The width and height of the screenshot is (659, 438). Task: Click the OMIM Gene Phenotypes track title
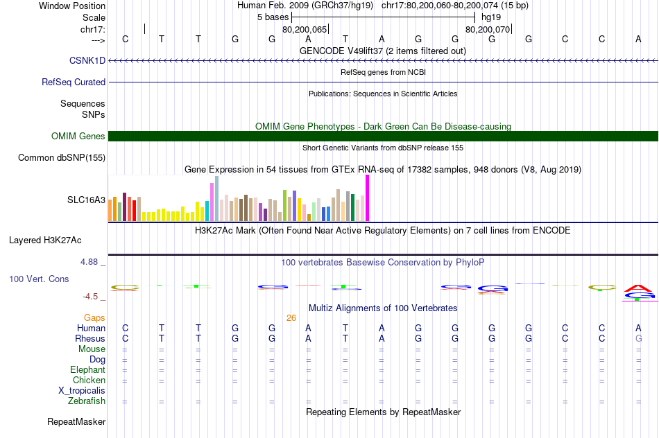tap(383, 126)
